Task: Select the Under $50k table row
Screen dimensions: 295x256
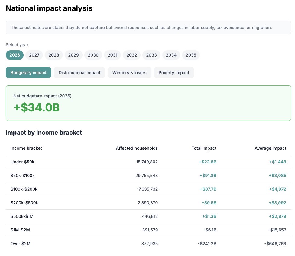Action: click(148, 162)
